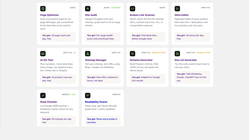
Task: Click the Page Optimizer card icon
Action: point(43,9)
